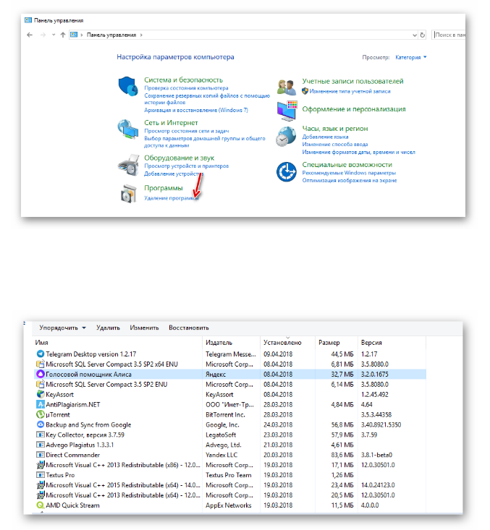The height and width of the screenshot is (530, 490).
Task: Click Clock, Language and Region globe icon
Action: [286, 137]
